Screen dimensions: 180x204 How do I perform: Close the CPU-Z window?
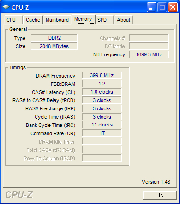coord(173,7)
